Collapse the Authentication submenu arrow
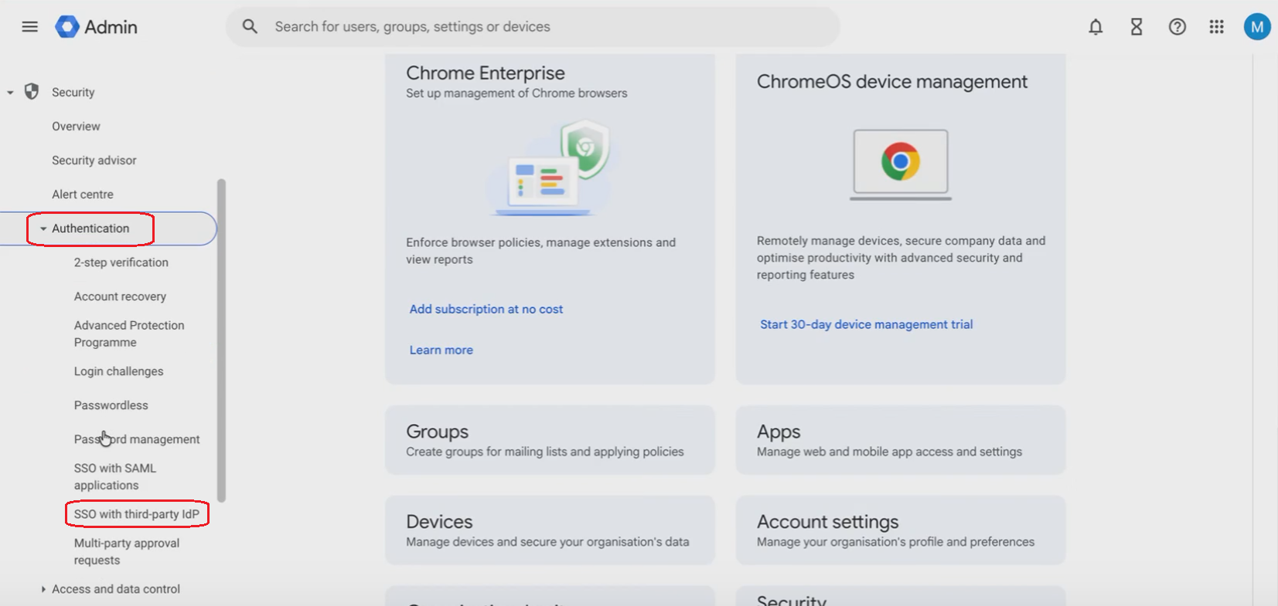 [43, 229]
